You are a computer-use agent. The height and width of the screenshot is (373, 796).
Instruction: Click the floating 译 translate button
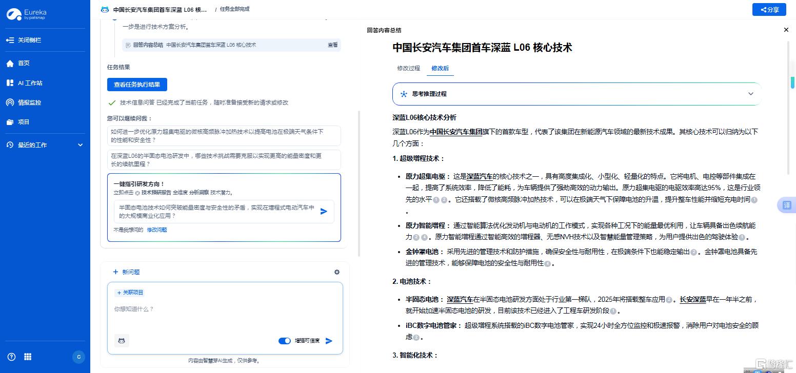click(x=787, y=205)
